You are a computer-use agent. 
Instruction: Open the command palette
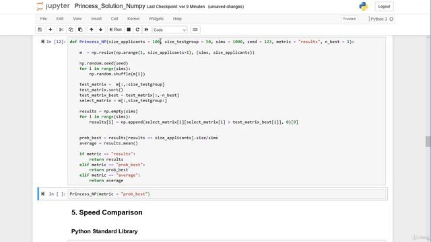[195, 30]
